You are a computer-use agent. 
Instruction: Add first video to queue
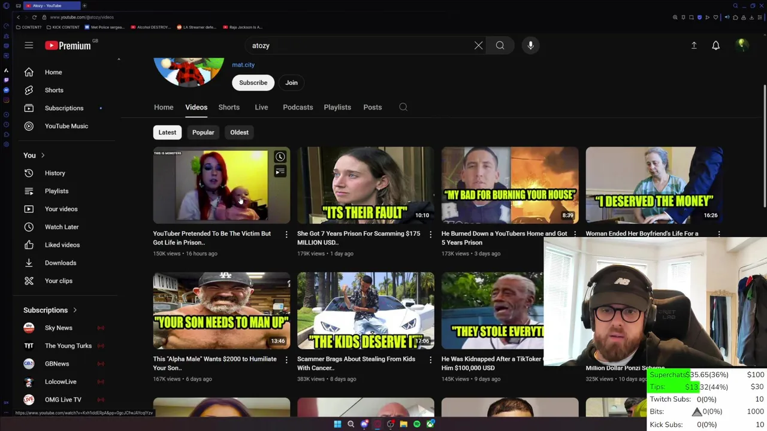pos(280,172)
